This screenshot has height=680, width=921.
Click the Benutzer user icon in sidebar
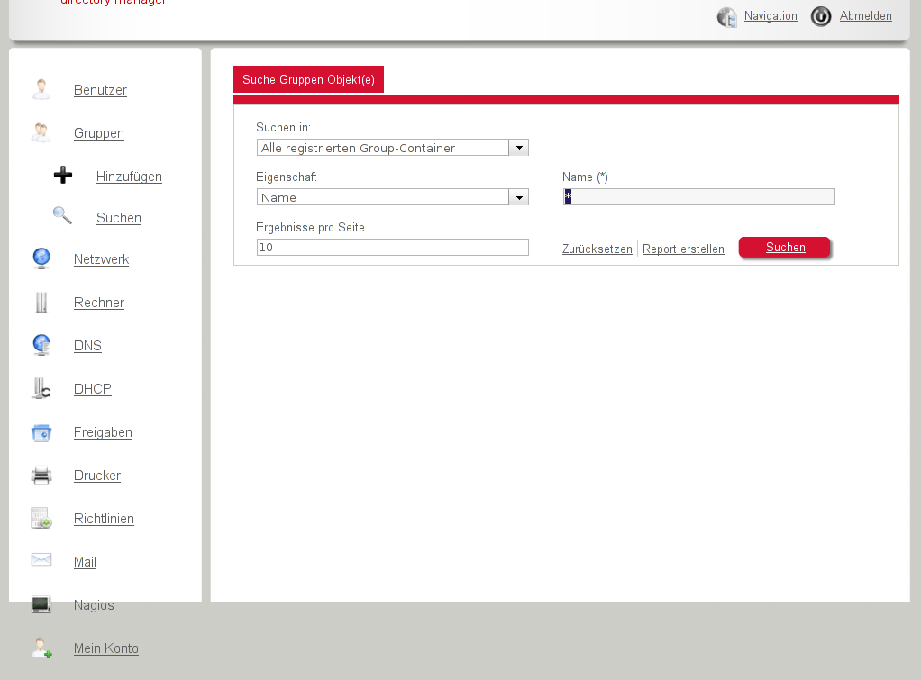point(41,89)
